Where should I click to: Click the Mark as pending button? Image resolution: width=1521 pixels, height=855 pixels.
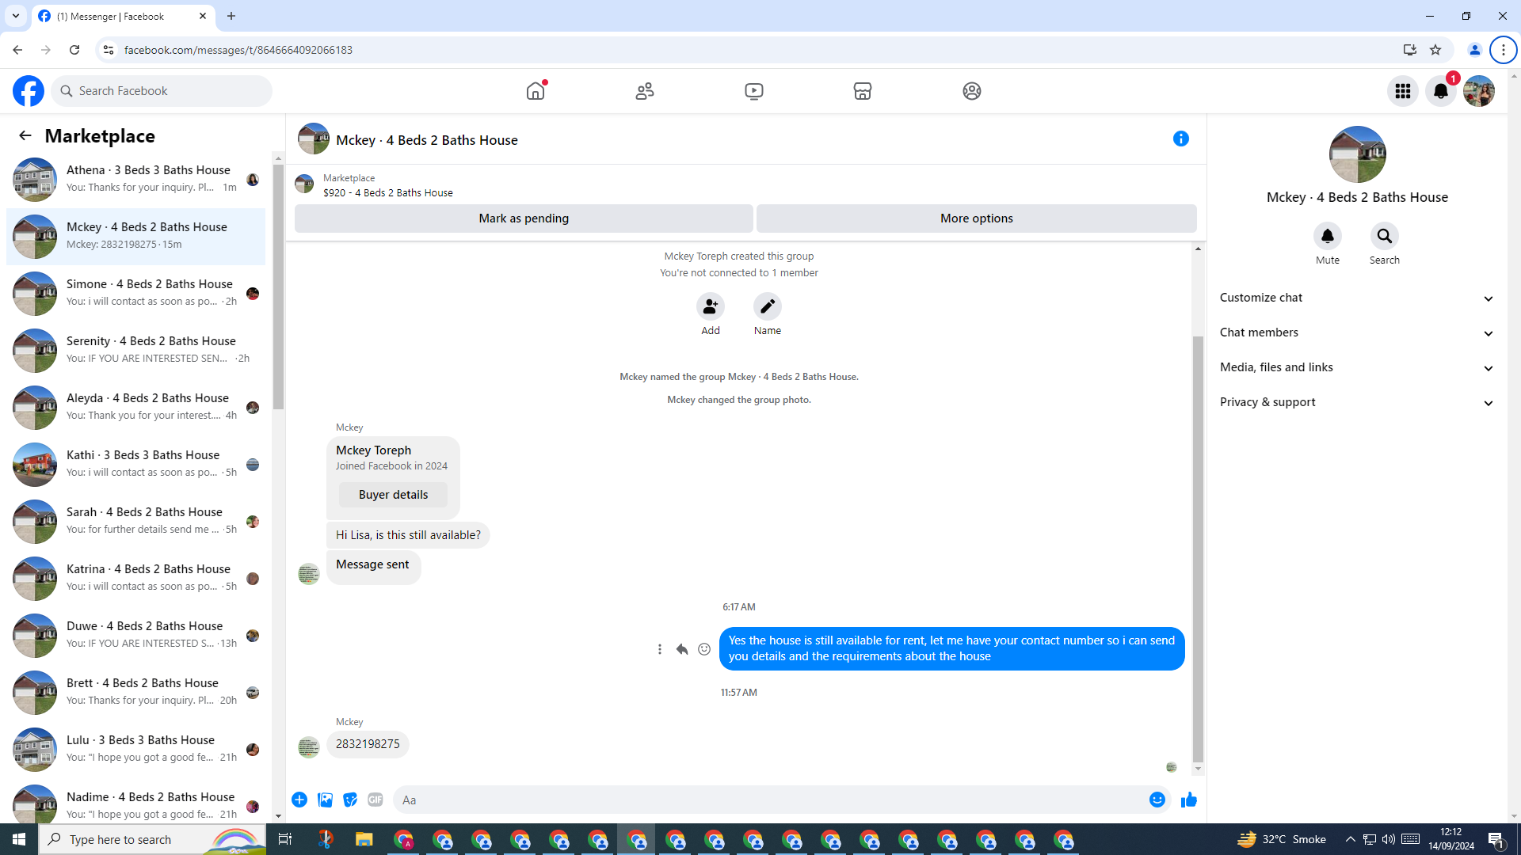click(x=523, y=218)
